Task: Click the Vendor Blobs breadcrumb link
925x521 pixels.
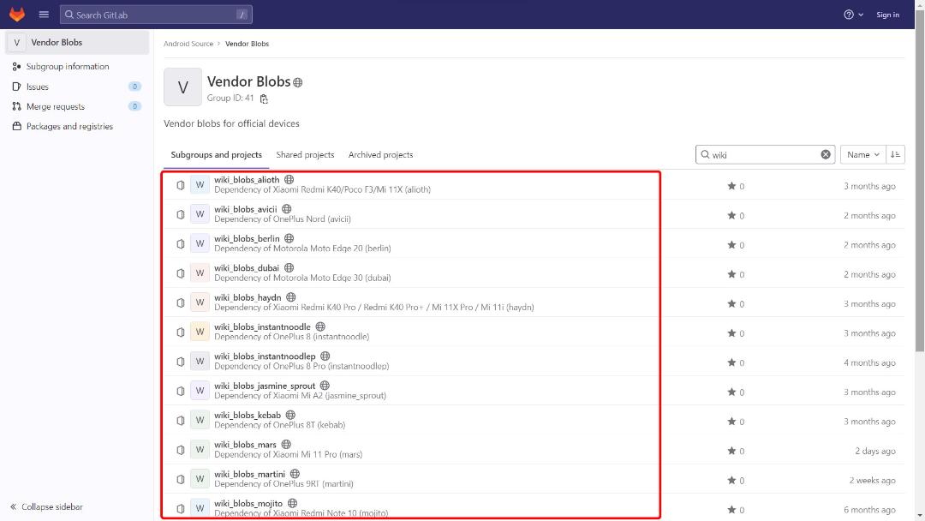Action: point(247,44)
